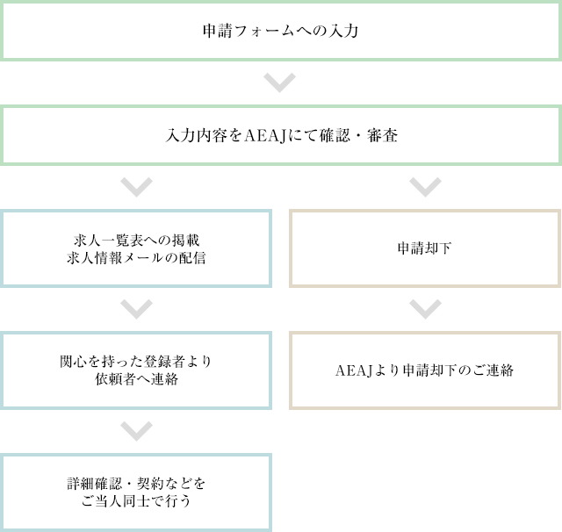Click the 申請却下 step box
Viewport: 562px width, 532px height.
(x=425, y=248)
